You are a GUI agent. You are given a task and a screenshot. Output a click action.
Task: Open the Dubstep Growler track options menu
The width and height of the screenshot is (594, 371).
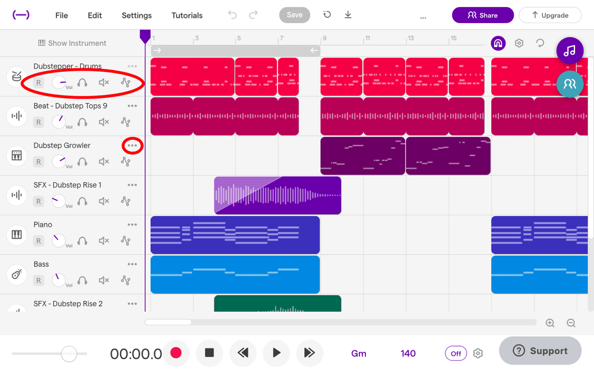(x=132, y=145)
